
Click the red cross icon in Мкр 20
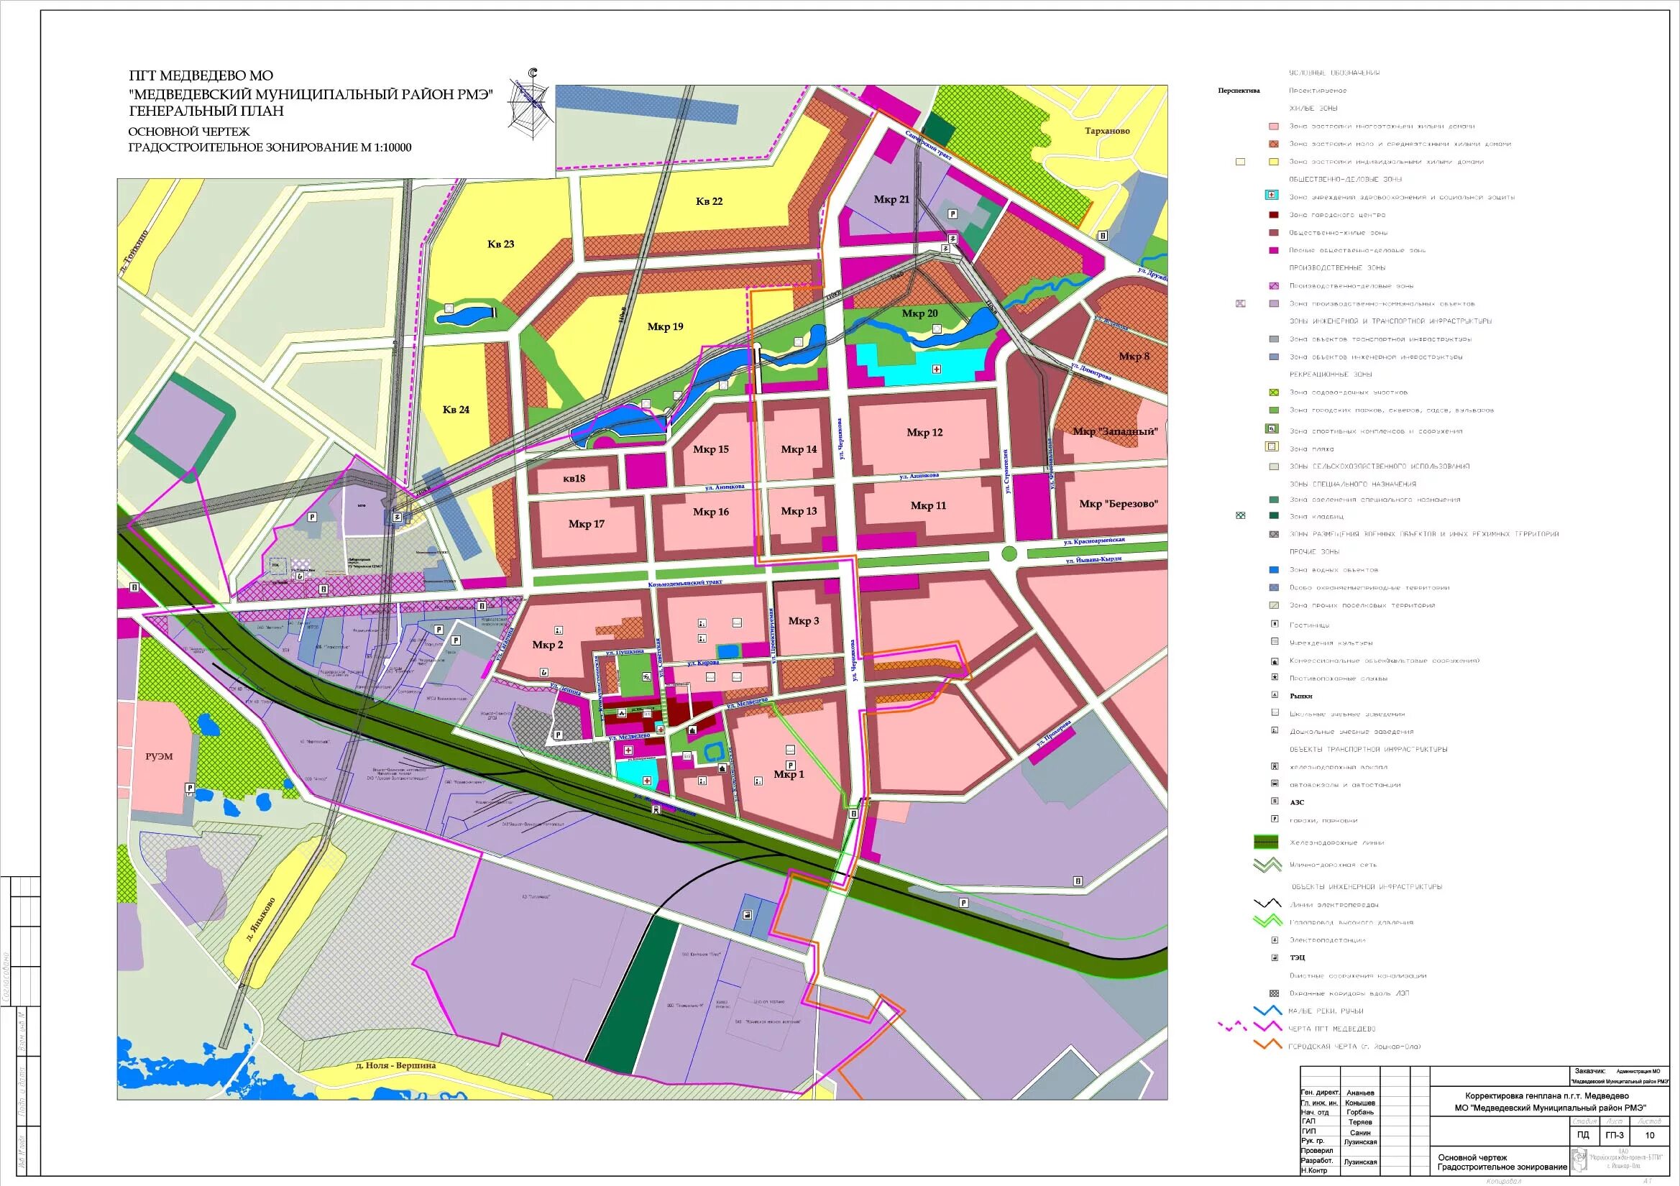937,369
